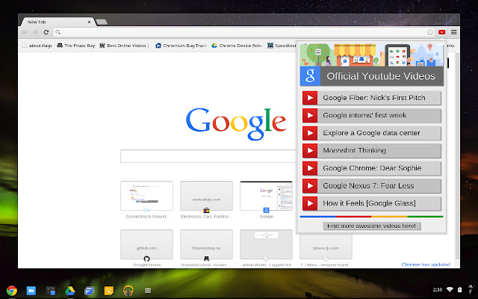Open the about:flags bookmark
478x299 pixels.
pyautogui.click(x=37, y=46)
